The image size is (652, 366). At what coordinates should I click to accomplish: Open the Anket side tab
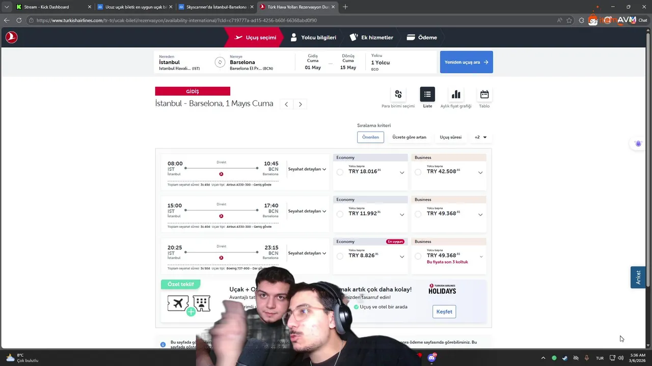638,278
